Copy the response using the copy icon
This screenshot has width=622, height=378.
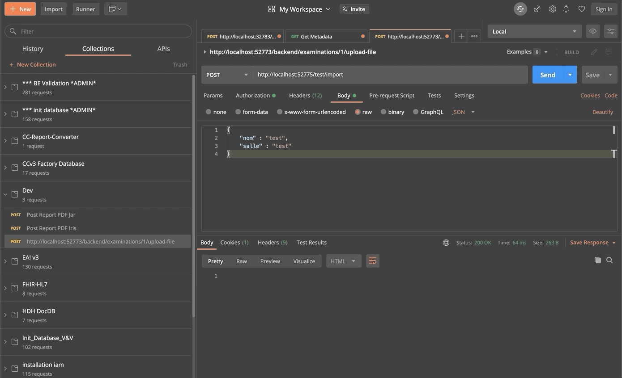[x=597, y=260]
